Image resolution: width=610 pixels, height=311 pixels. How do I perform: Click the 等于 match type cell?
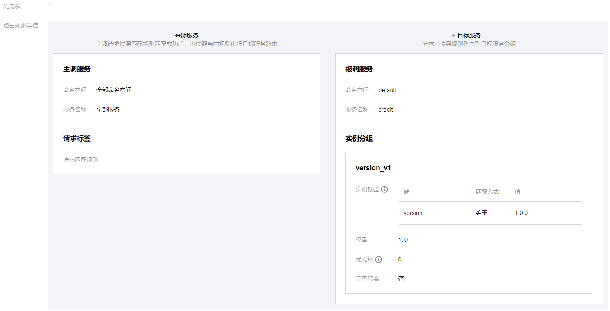pos(481,213)
